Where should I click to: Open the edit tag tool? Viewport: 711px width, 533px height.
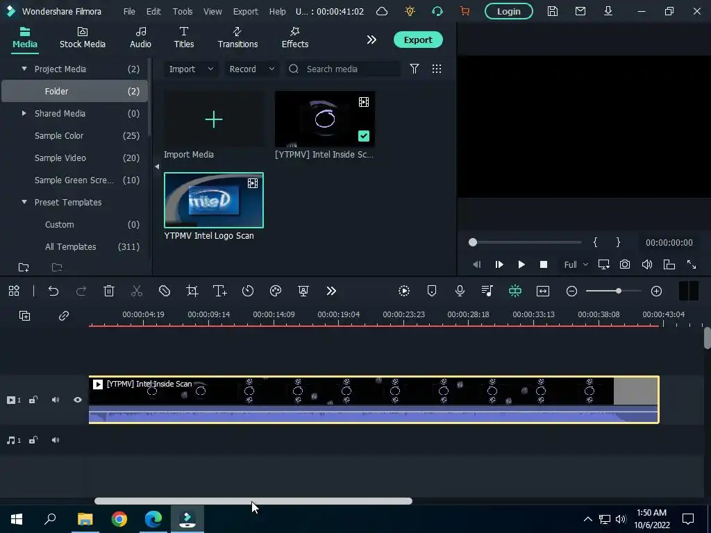tap(164, 291)
